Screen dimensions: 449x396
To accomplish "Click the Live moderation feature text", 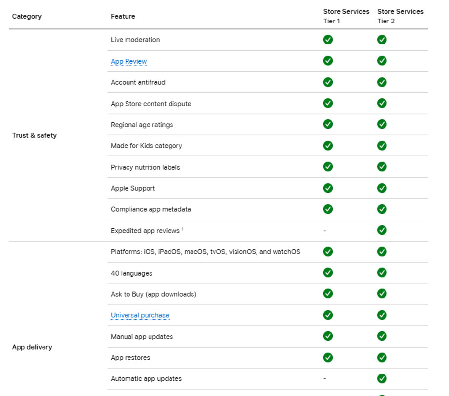I will click(135, 40).
